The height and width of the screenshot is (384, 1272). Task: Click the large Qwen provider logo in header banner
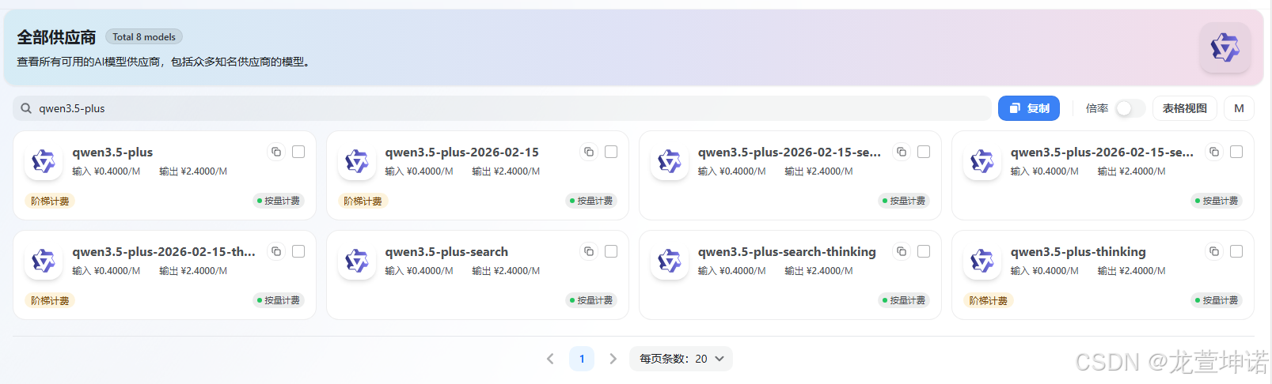(1225, 47)
